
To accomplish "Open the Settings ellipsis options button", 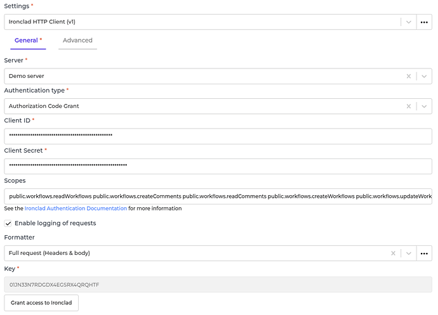I will [x=424, y=22].
